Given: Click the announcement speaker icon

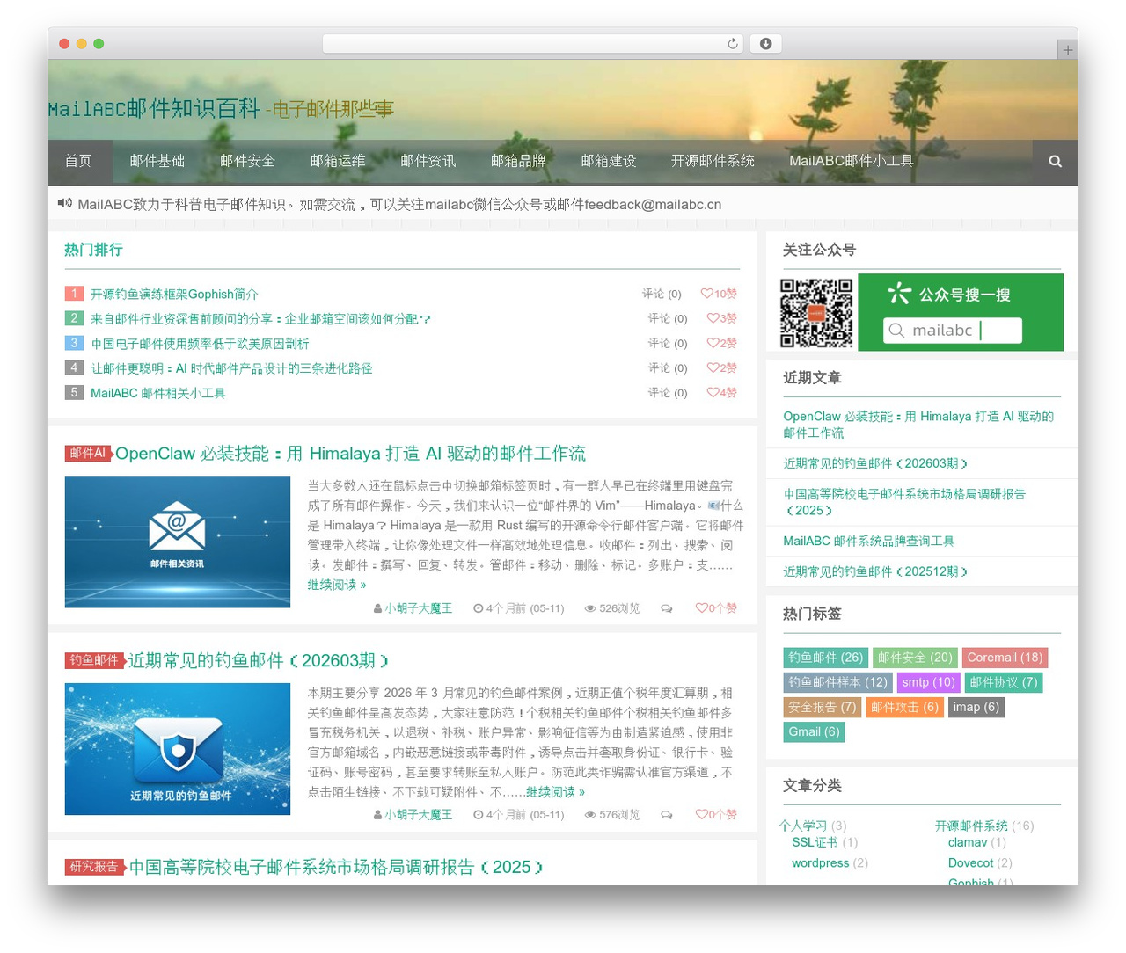Looking at the screenshot, I should point(65,203).
